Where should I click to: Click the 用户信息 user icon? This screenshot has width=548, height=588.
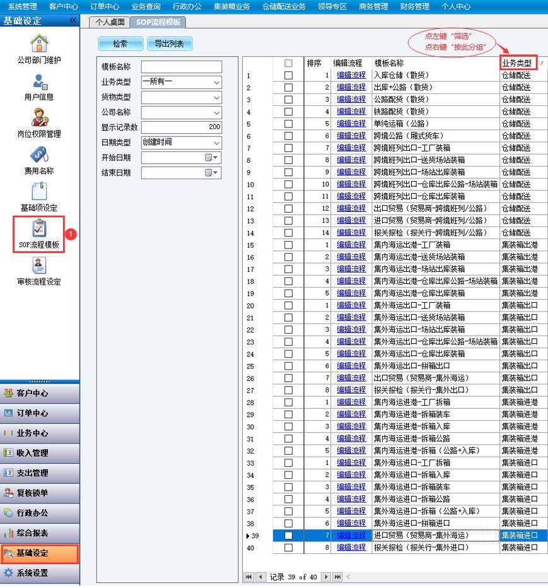39,81
